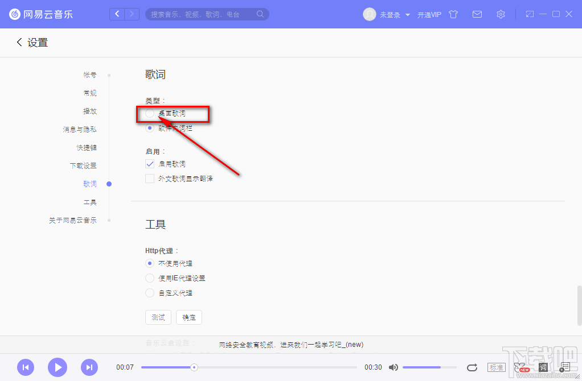
Task: Select the 桌面歌词 radio button
Action: (149, 113)
